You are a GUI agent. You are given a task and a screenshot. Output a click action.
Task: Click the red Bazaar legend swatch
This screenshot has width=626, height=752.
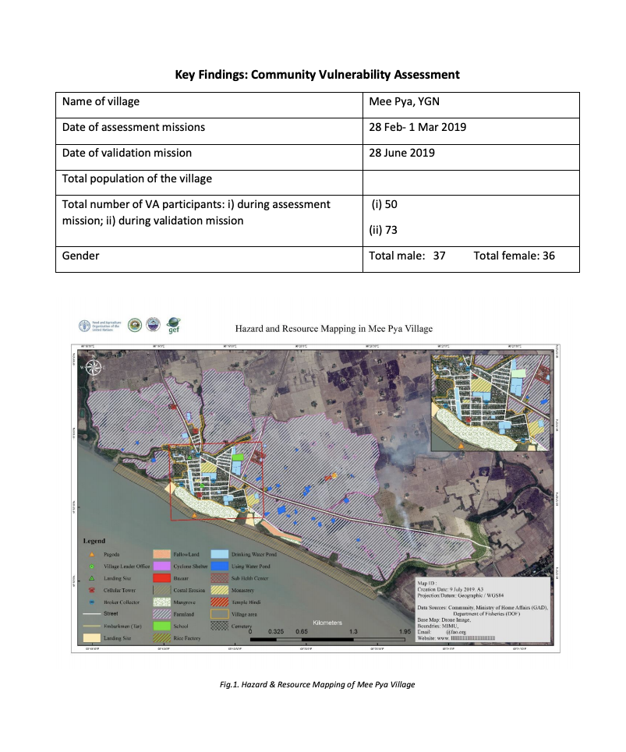[161, 578]
